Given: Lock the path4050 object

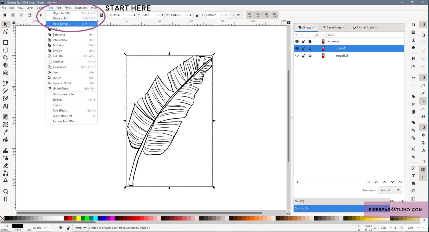Looking at the screenshot, I should [x=304, y=48].
